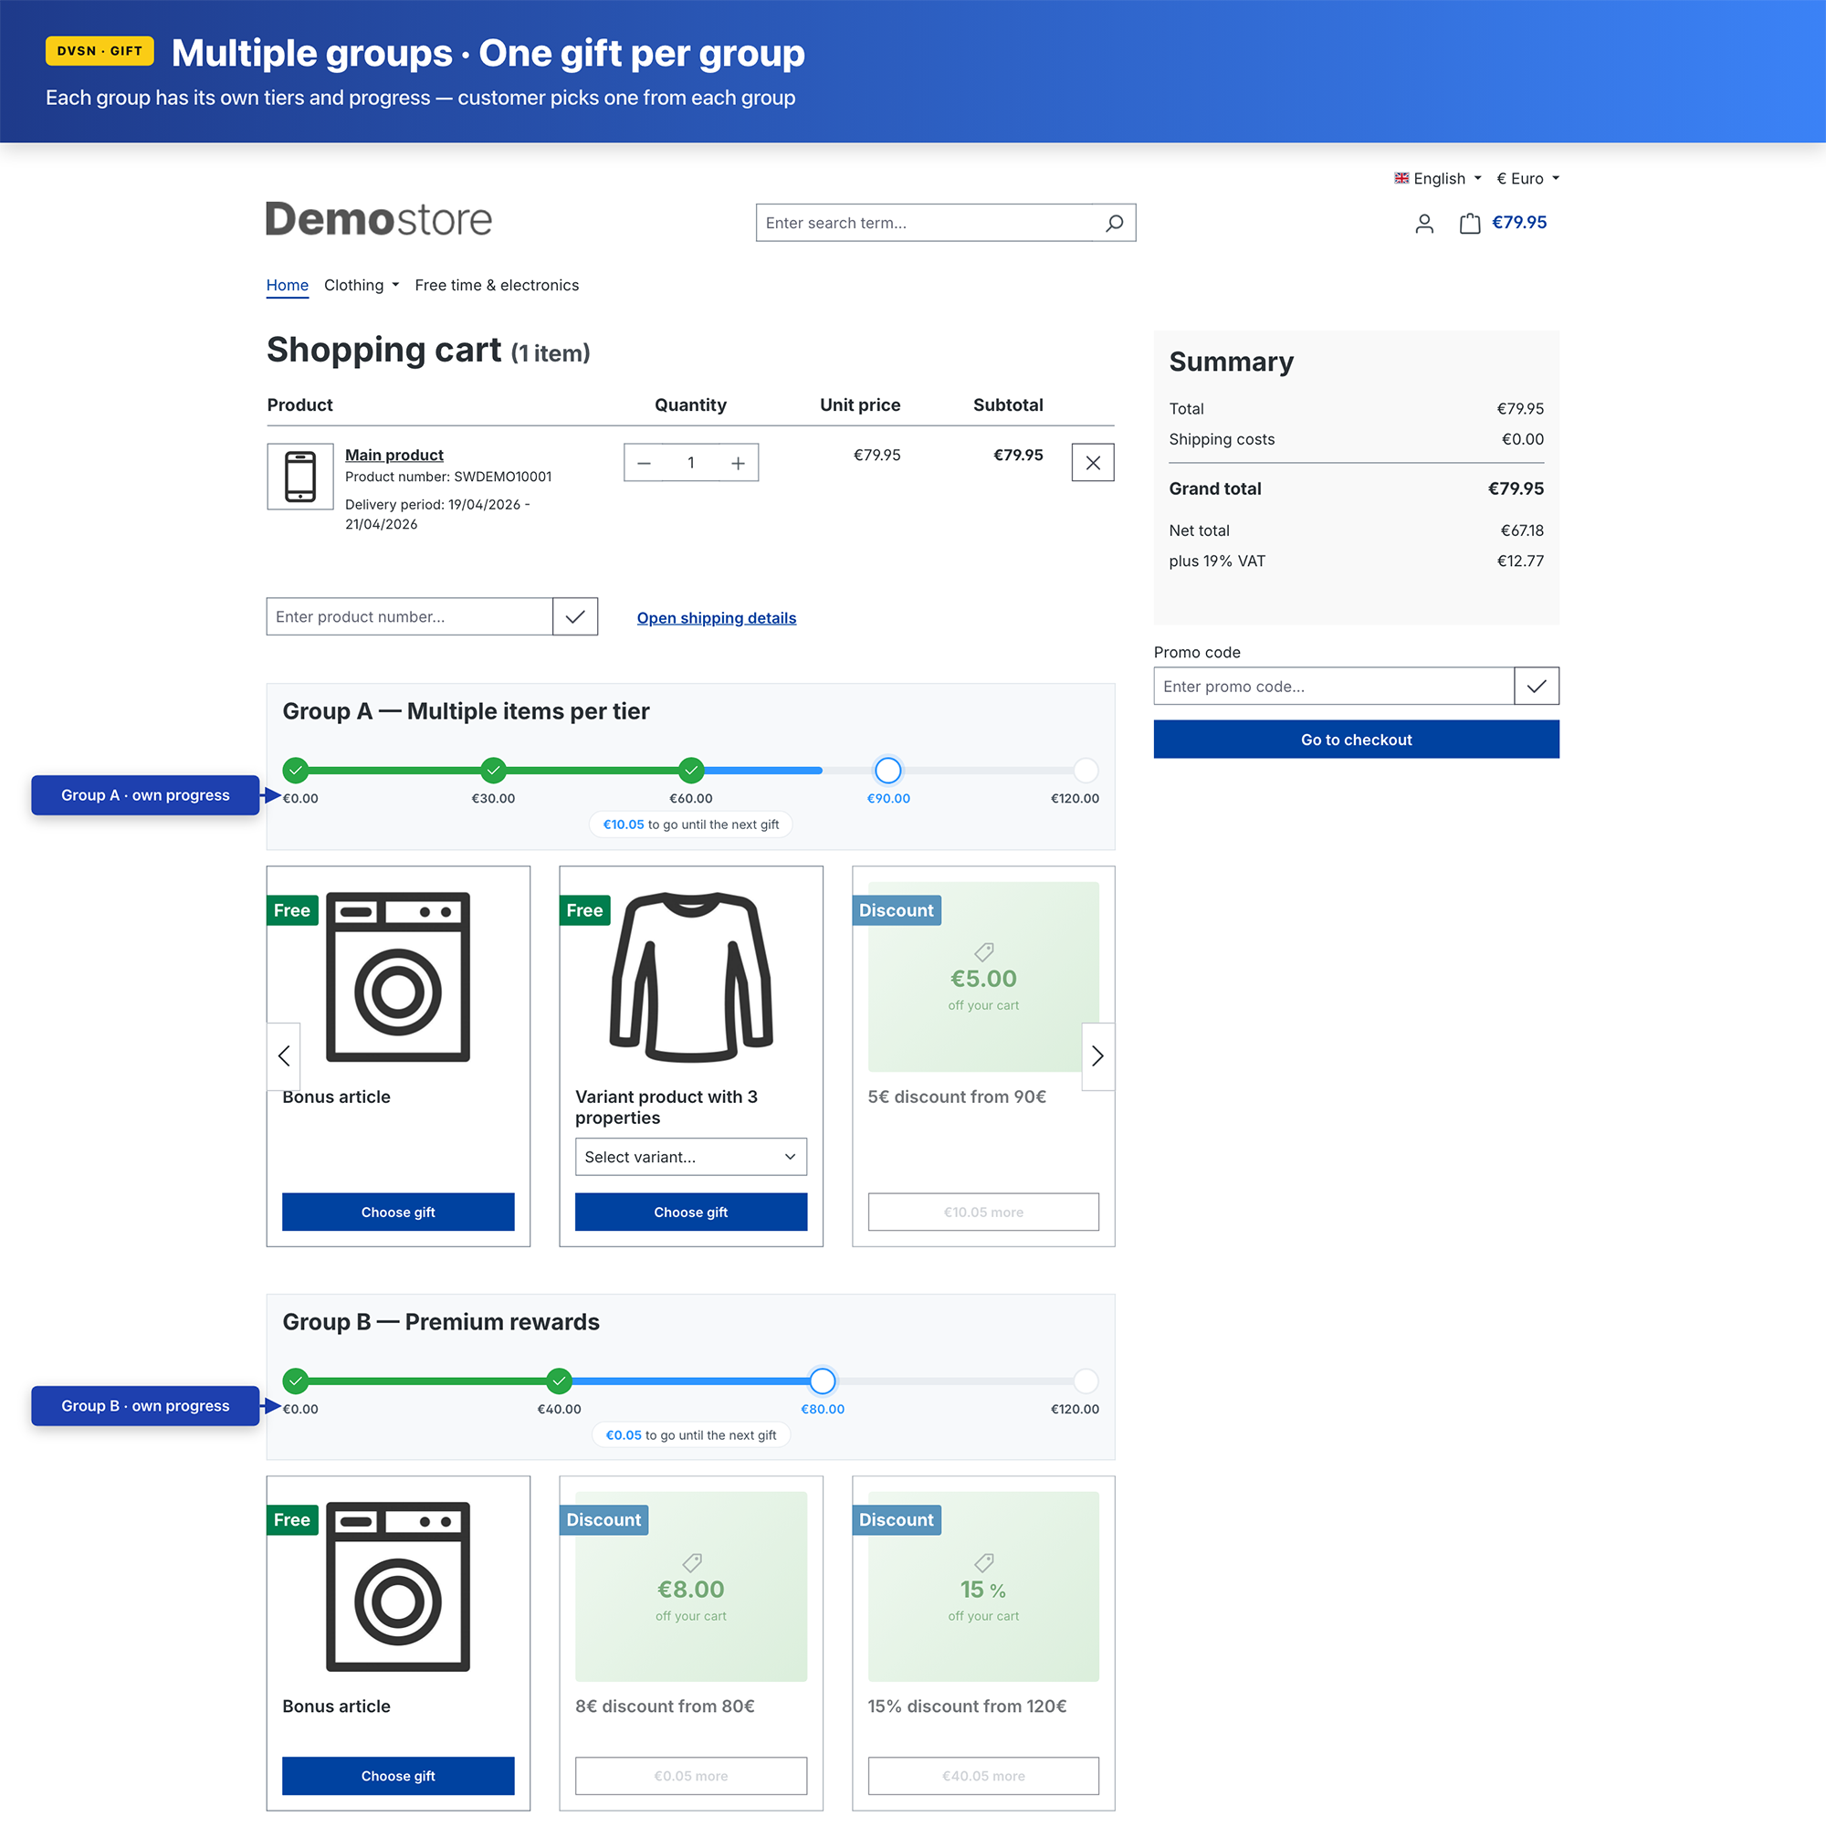Image resolution: width=1826 pixels, height=1848 pixels.
Task: Submit product number with checkmark button
Action: pos(575,617)
